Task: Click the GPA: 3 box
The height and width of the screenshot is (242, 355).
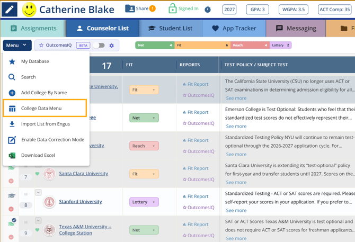Action: (258, 10)
